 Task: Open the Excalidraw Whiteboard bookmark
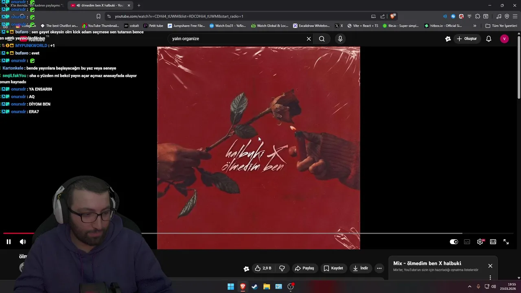[x=311, y=26]
